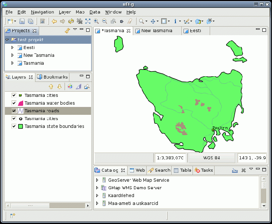Viewport: 272px width, 224px height.
Task: Open the style color palette icon in Layers
Action: pyautogui.click(x=70, y=87)
